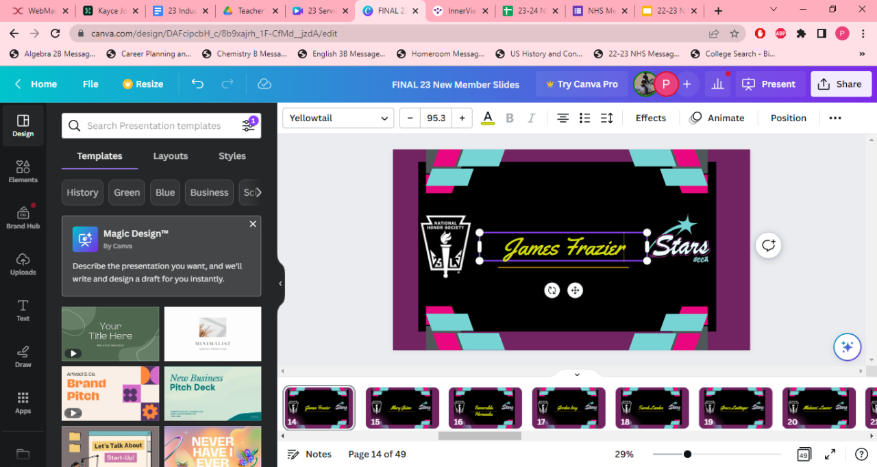877x467 pixels.
Task: Open the Uploads sidebar panel
Action: (23, 264)
